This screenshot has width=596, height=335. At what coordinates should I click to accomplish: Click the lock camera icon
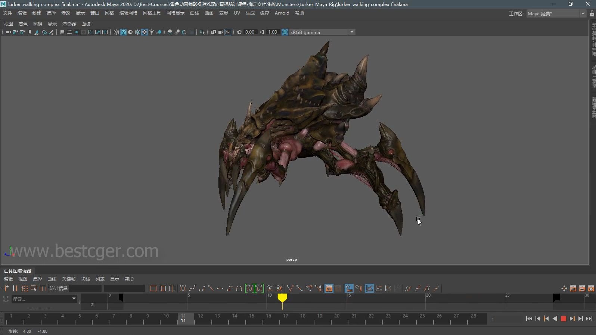click(x=16, y=32)
